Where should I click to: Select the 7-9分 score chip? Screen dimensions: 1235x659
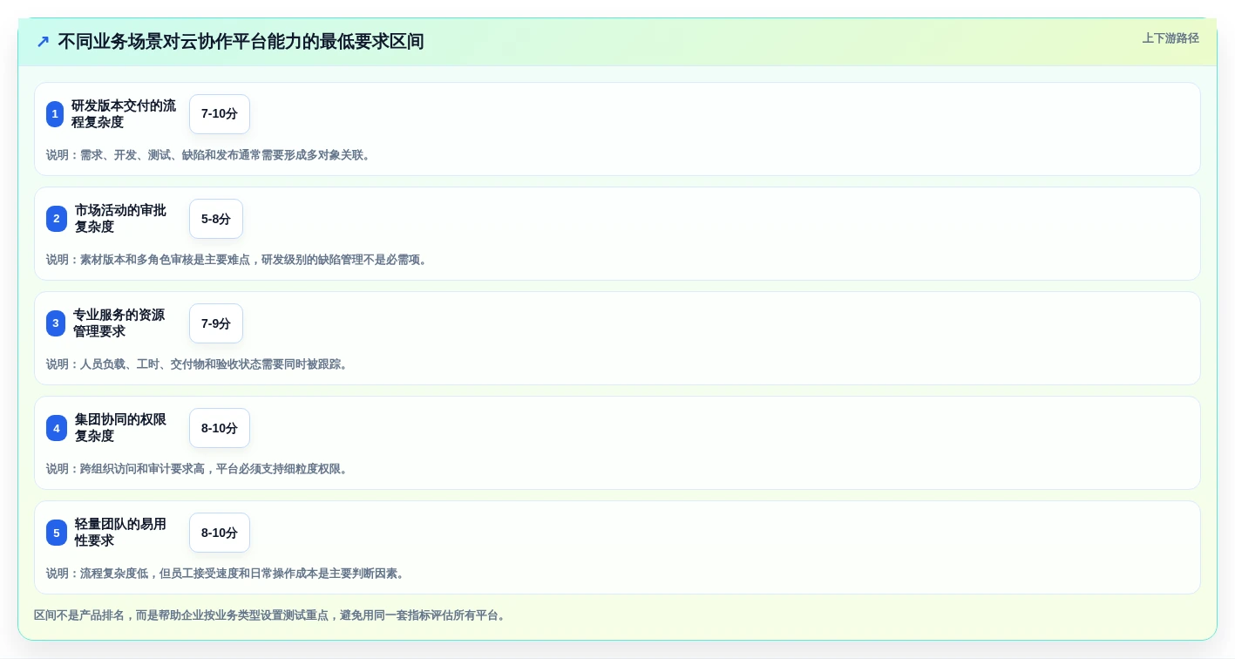216,323
